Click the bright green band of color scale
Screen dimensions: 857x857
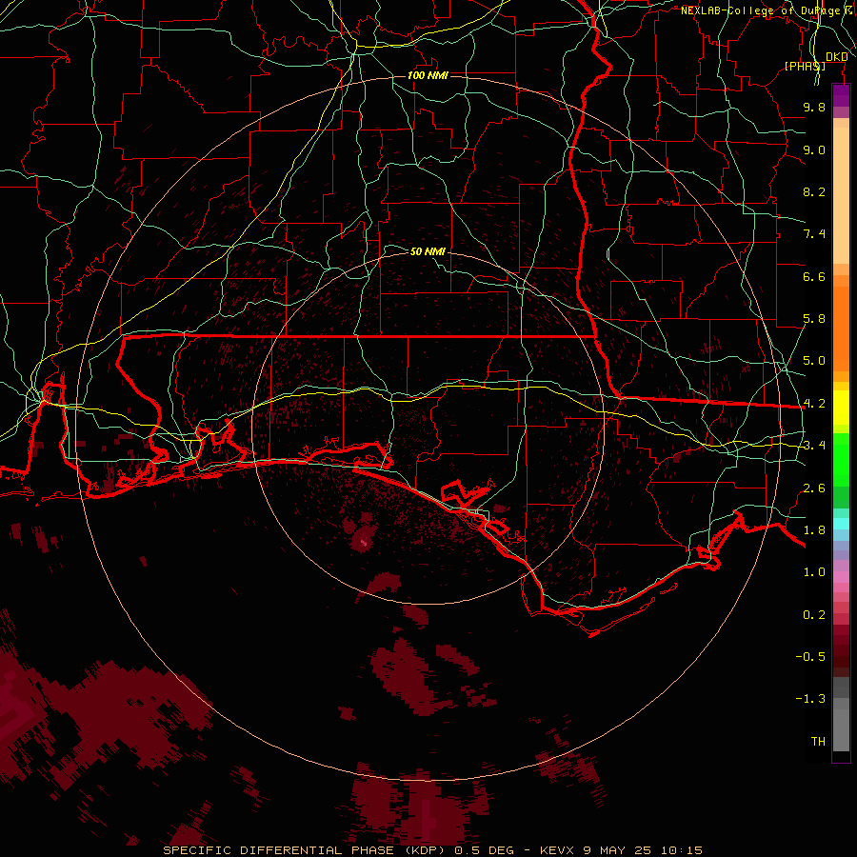click(841, 460)
